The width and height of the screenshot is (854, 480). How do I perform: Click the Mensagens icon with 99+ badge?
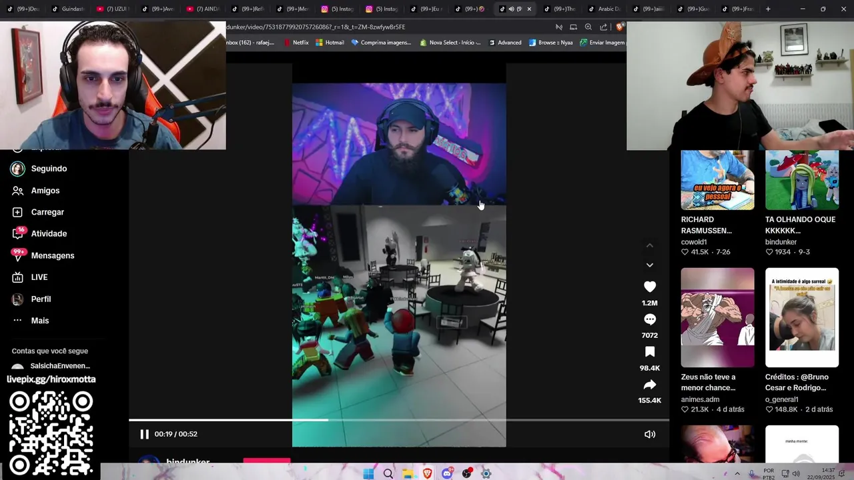pyautogui.click(x=18, y=255)
